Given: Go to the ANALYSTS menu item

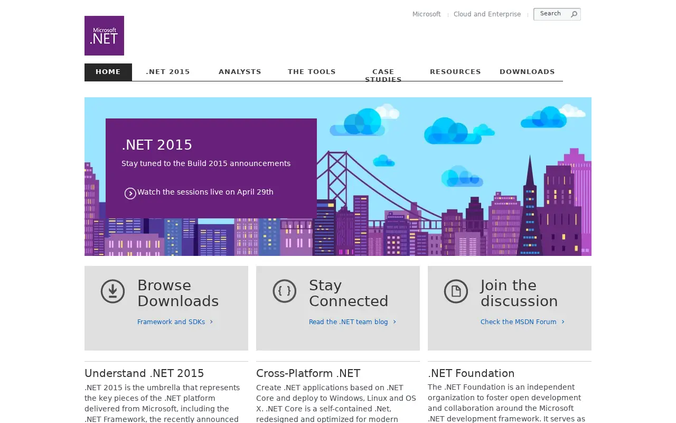Looking at the screenshot, I should 240,72.
